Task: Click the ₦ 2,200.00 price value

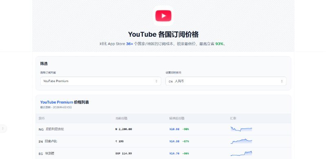Action: [123, 129]
